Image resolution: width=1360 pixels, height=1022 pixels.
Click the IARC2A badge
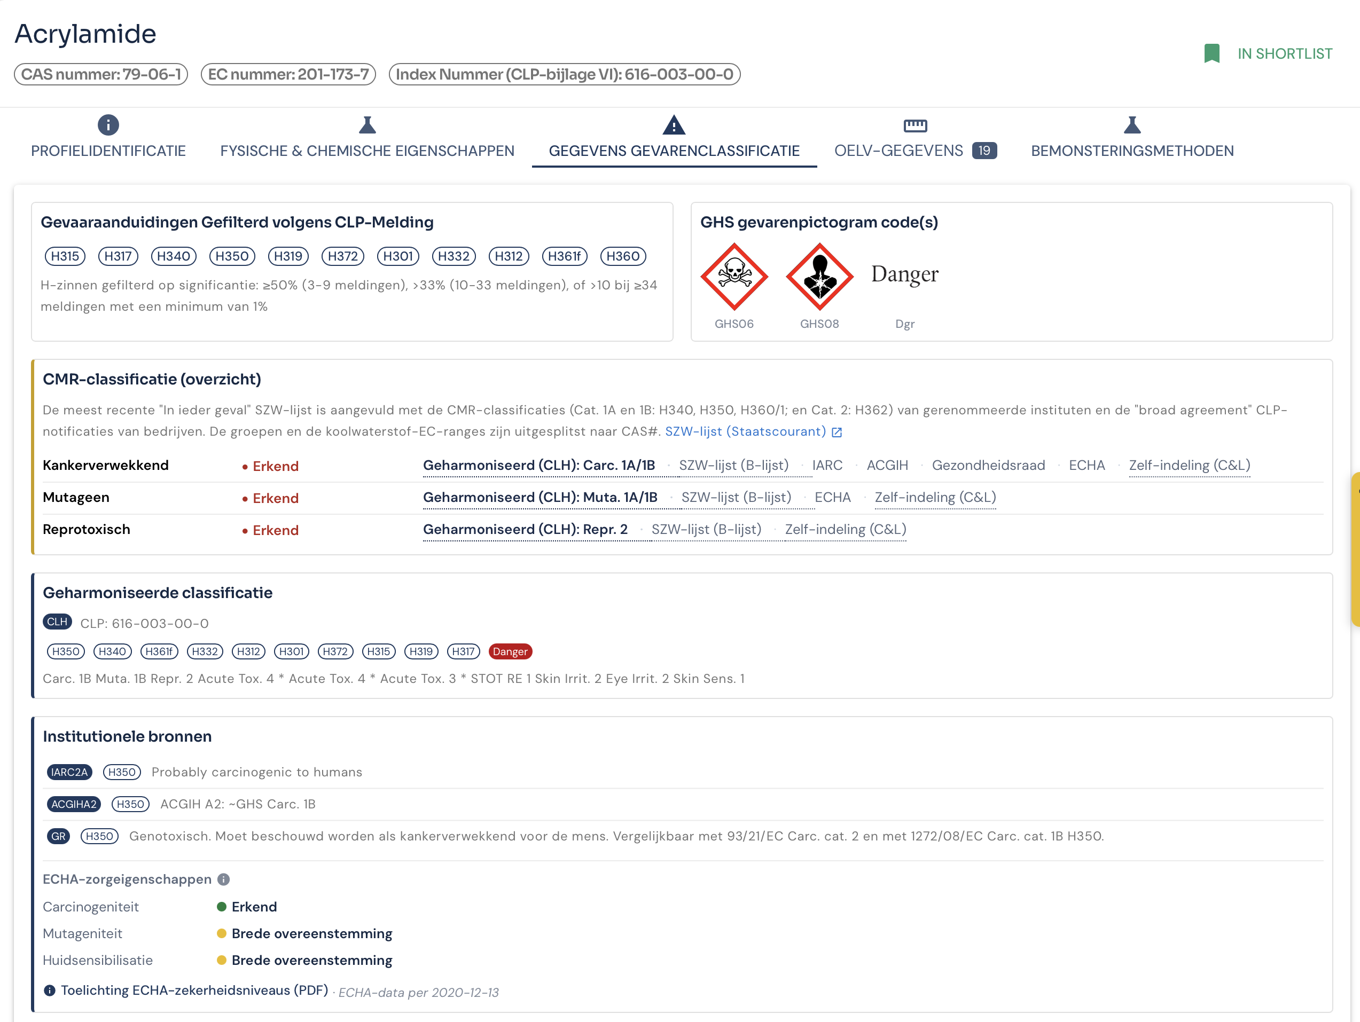pyautogui.click(x=69, y=772)
